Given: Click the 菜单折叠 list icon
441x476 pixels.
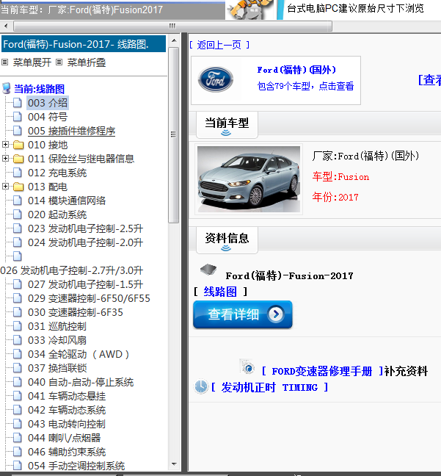Looking at the screenshot, I should click(59, 62).
